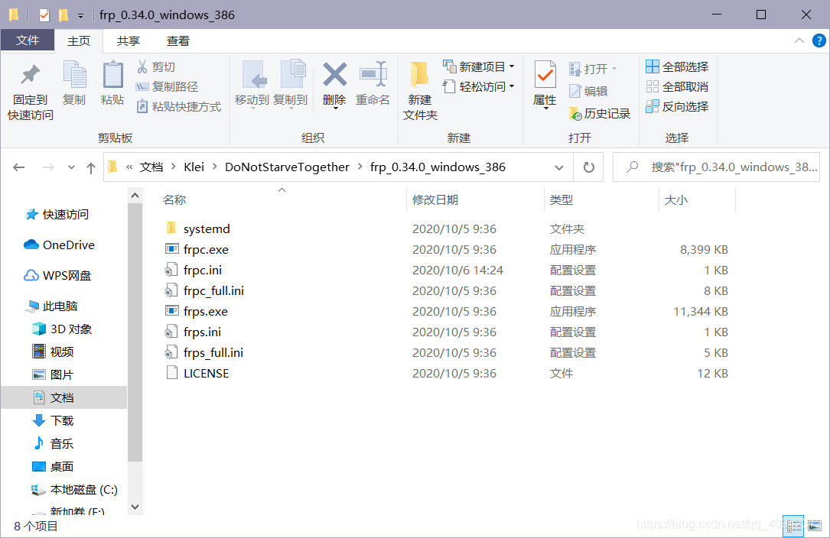Switch to the Share (共享) tab
This screenshot has height=538, width=830.
coord(129,41)
